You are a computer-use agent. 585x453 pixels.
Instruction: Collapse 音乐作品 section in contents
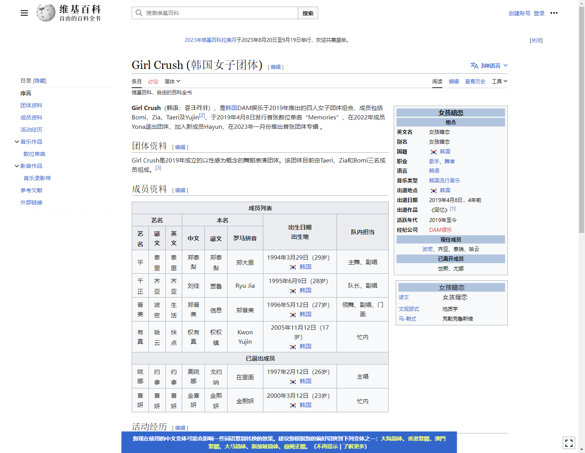tap(17, 142)
